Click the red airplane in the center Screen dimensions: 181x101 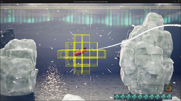pyautogui.click(x=81, y=52)
